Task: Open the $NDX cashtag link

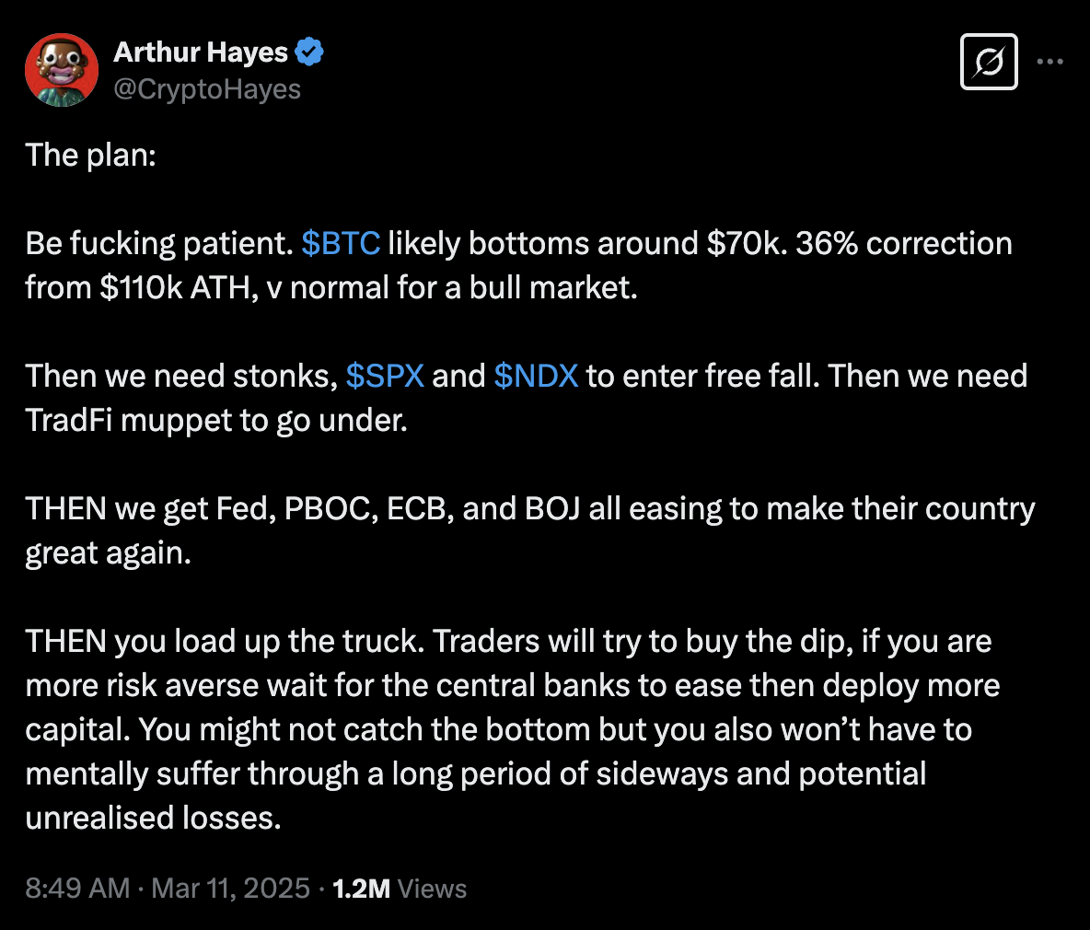Action: click(x=536, y=376)
